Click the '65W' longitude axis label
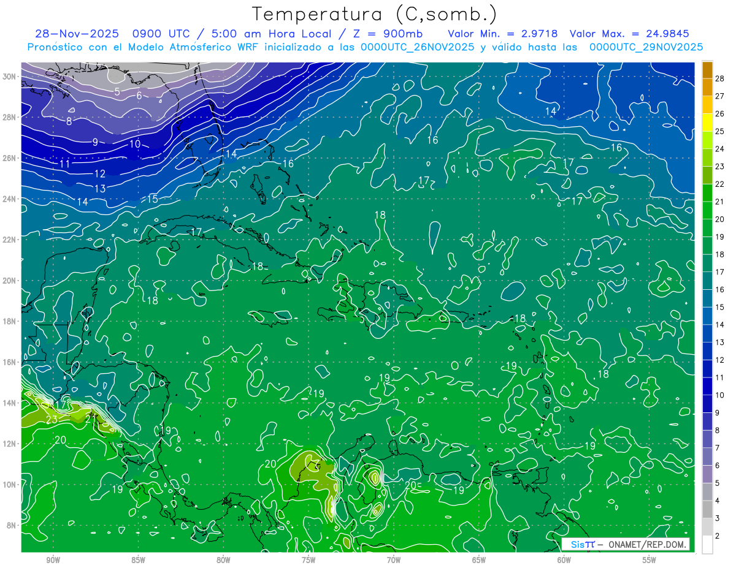 point(479,561)
